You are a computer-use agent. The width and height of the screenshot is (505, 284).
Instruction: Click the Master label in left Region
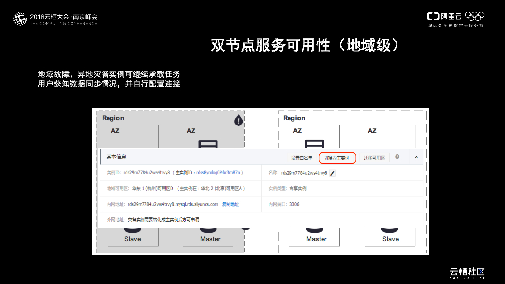(x=210, y=239)
